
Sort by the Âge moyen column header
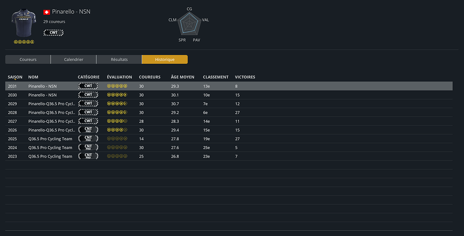[x=183, y=77]
